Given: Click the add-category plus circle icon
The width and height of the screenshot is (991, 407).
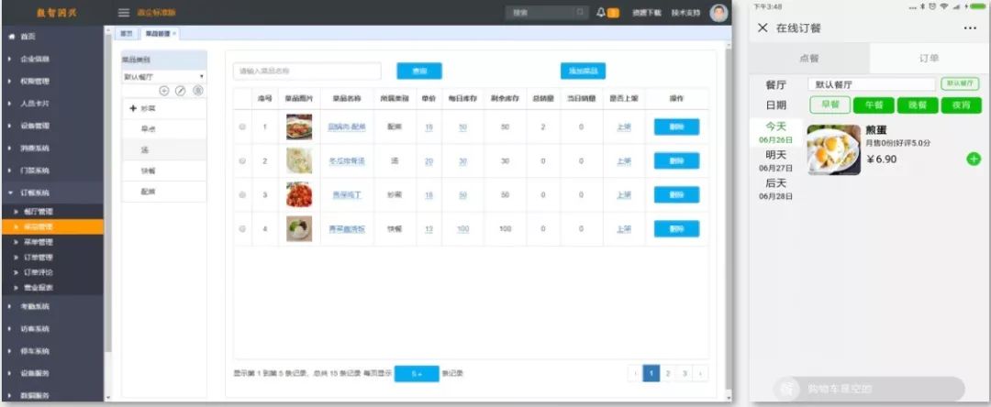Looking at the screenshot, I should click(x=164, y=91).
